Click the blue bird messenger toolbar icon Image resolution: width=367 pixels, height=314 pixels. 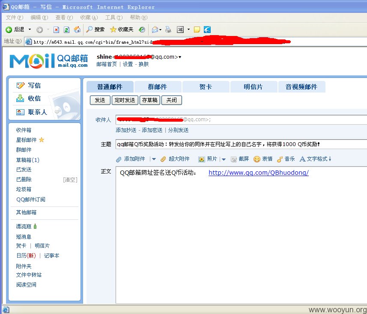coord(207,30)
